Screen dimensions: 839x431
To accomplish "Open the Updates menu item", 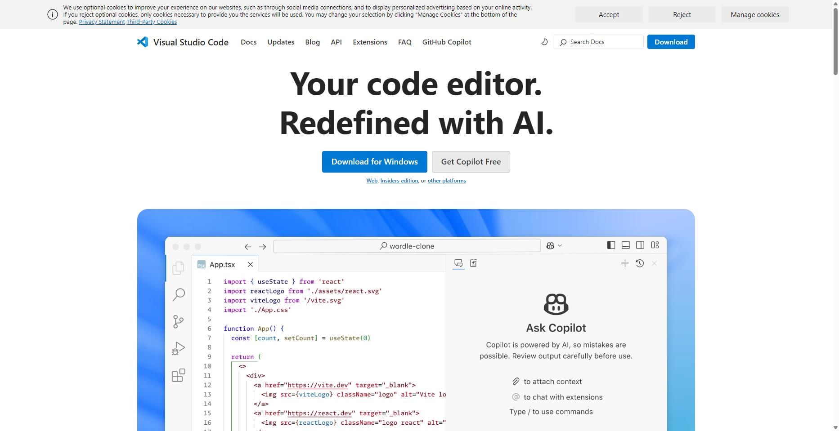I will [x=281, y=42].
